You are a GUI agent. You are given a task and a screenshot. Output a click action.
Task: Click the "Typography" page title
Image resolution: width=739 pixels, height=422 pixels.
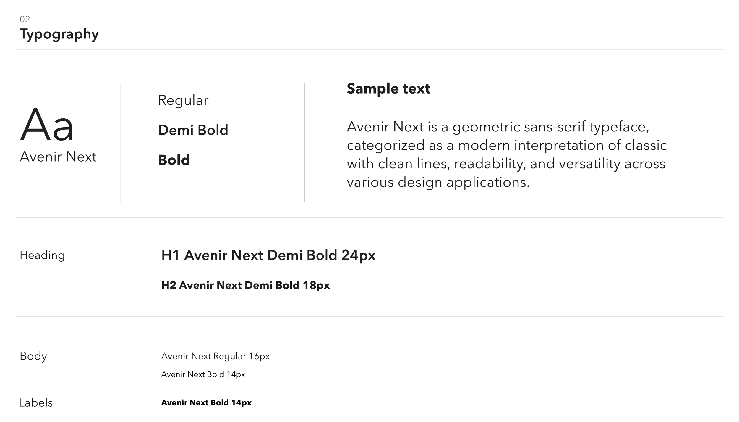(x=59, y=34)
